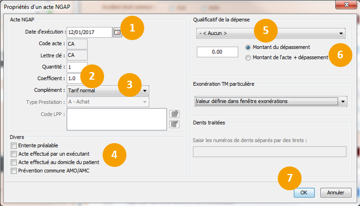The image size is (360, 206).
Task: Click the Annuler button
Action: [x=336, y=193]
